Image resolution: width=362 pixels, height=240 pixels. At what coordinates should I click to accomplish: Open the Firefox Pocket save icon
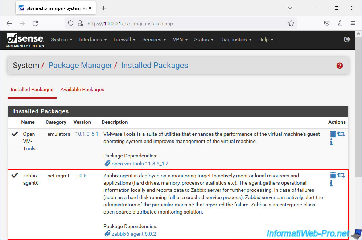tap(327, 23)
